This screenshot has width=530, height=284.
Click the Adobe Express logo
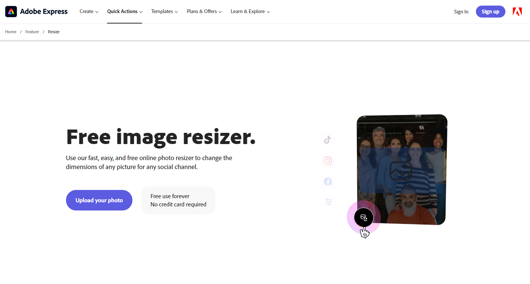coord(36,11)
